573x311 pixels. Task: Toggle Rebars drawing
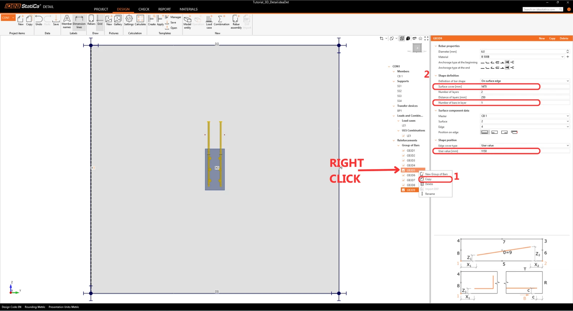coord(91,20)
